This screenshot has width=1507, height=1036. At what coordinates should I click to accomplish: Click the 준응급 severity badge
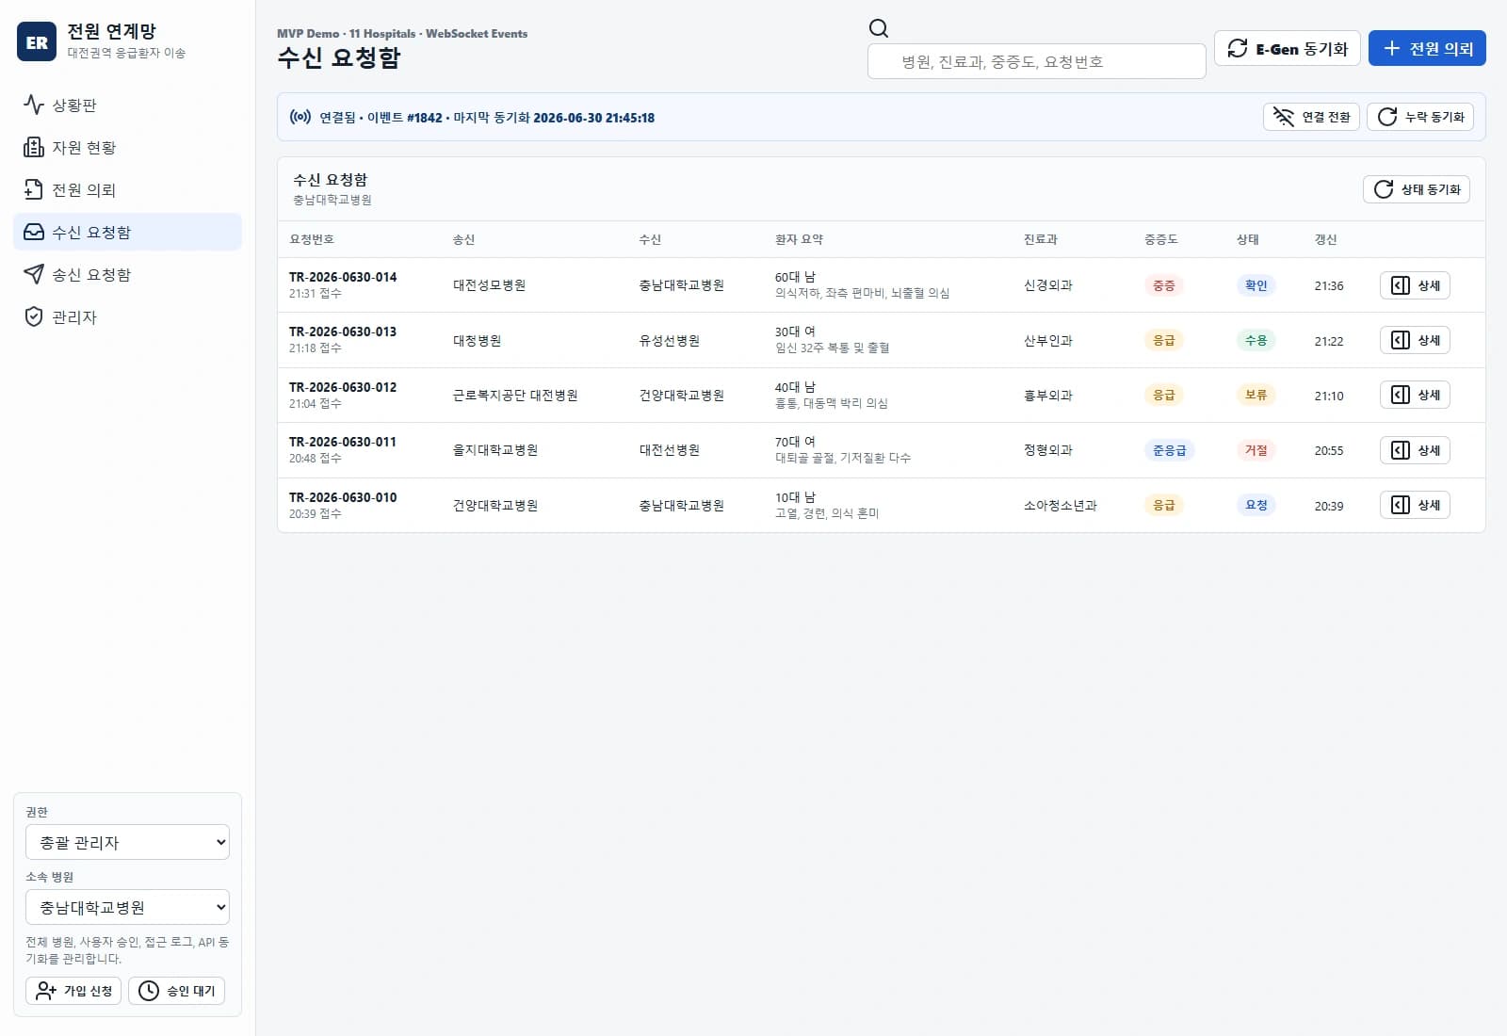[1170, 450]
